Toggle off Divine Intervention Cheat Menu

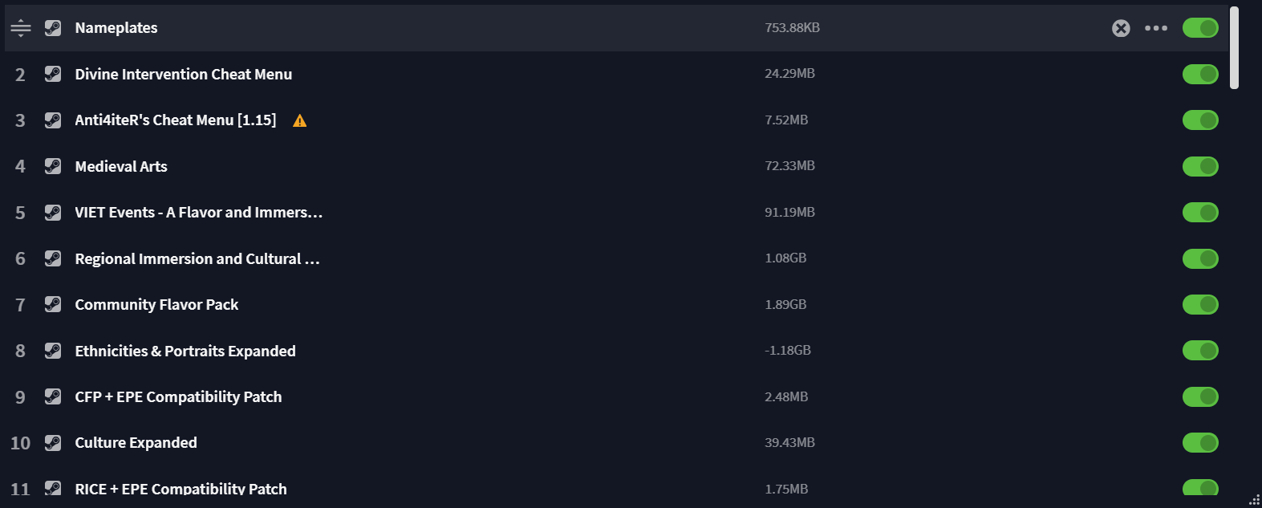(1200, 74)
